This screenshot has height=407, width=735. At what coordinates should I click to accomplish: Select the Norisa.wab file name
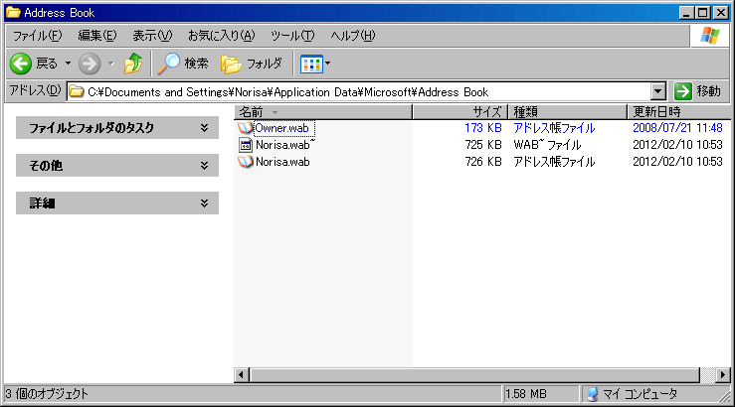[282, 162]
